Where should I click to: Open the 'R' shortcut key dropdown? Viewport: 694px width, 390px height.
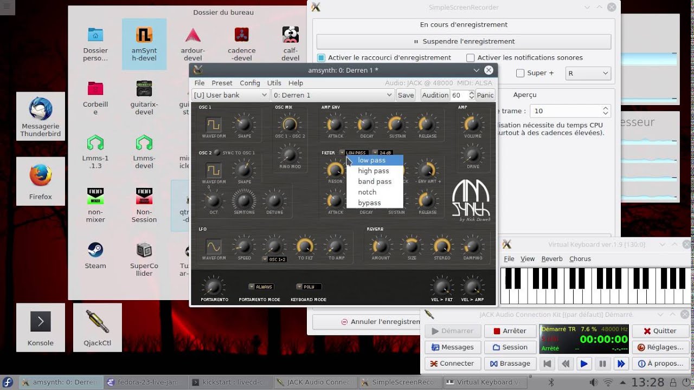click(x=588, y=73)
